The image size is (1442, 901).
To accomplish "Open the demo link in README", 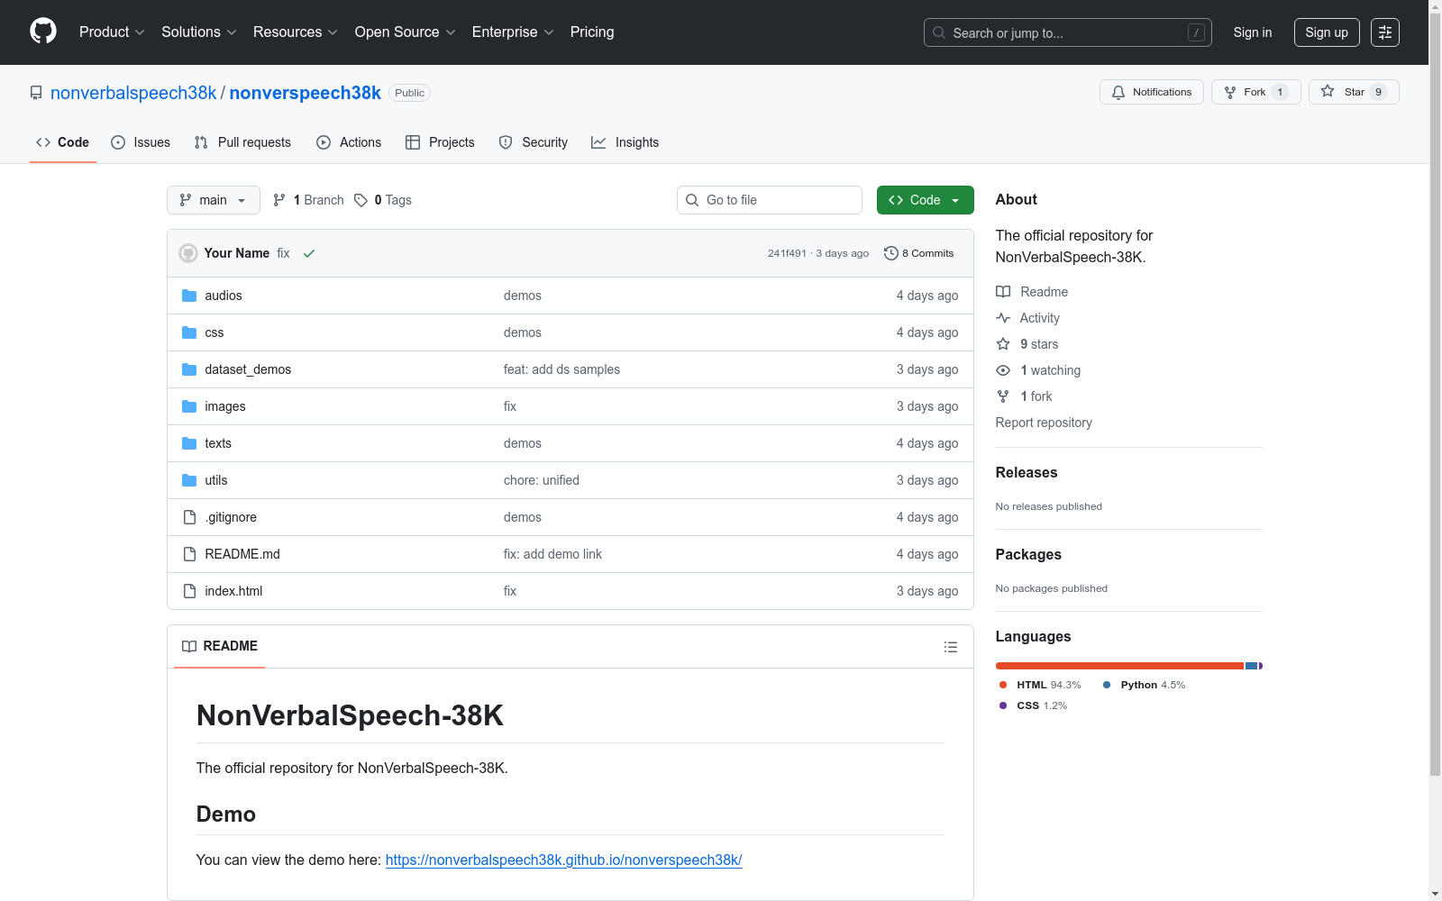I will pyautogui.click(x=564, y=860).
